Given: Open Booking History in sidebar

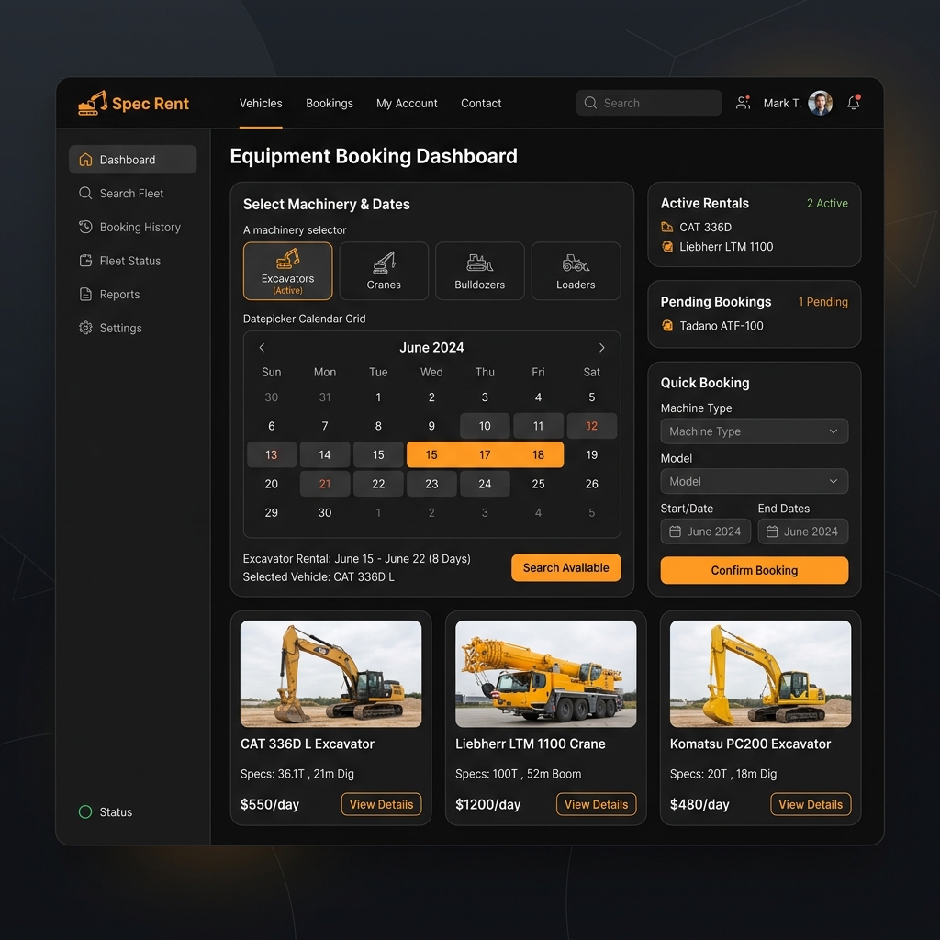Looking at the screenshot, I should tap(132, 227).
